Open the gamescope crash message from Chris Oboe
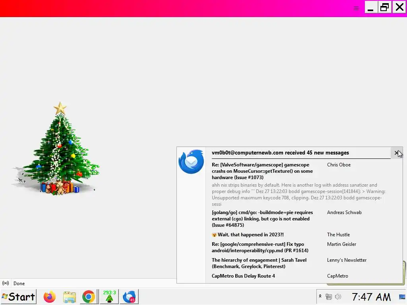 [x=262, y=171]
